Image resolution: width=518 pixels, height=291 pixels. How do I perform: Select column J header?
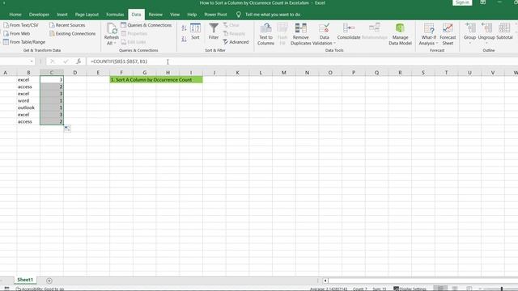coord(214,73)
